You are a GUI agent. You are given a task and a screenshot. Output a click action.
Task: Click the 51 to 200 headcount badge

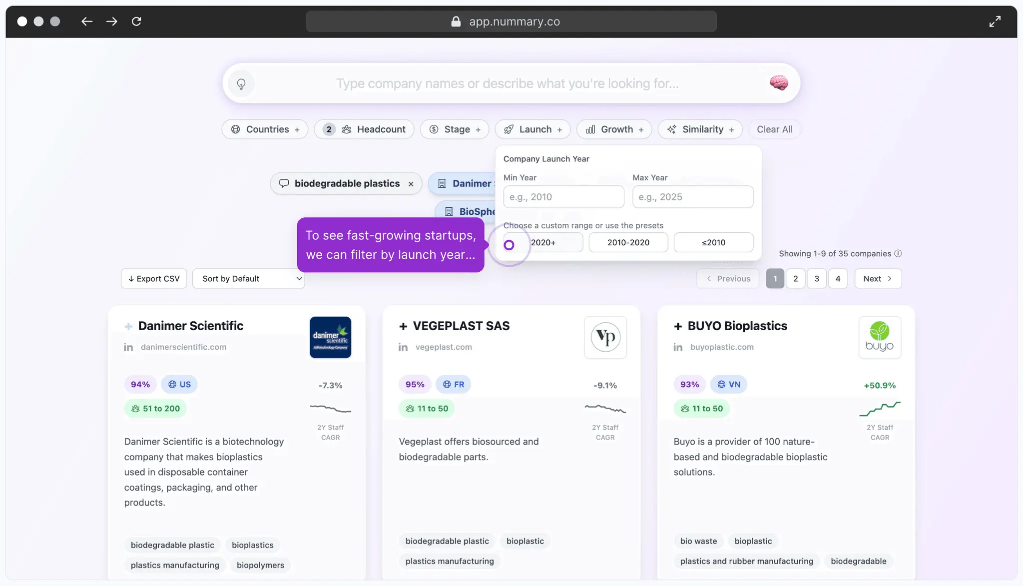156,409
